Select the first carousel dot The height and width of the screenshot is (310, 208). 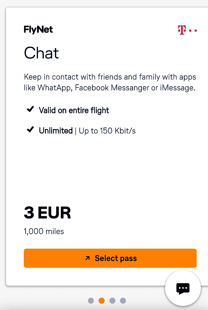coord(91,301)
